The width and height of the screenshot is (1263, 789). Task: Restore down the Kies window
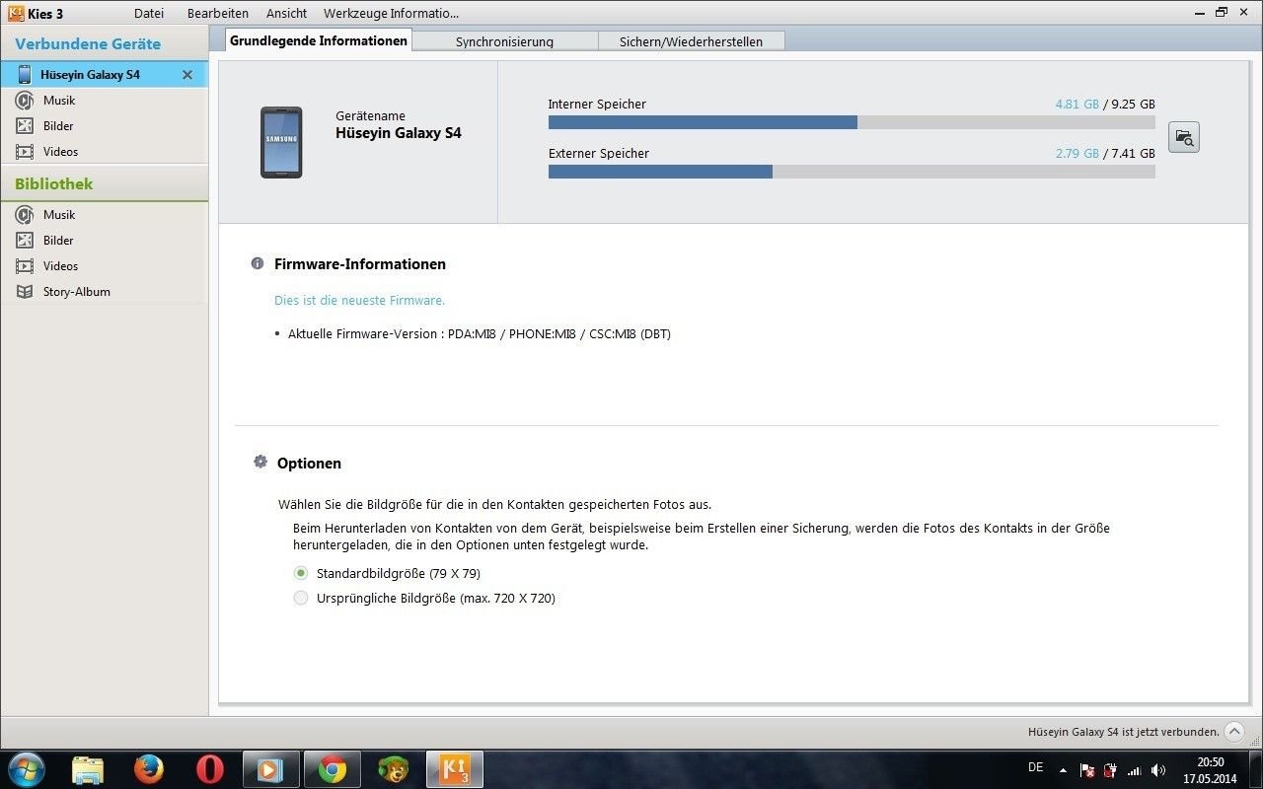pyautogui.click(x=1222, y=12)
